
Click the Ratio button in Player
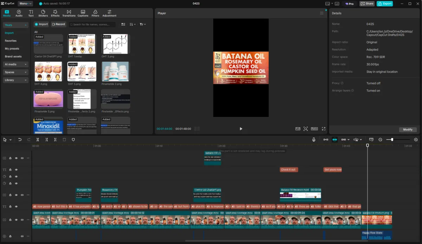click(x=314, y=129)
